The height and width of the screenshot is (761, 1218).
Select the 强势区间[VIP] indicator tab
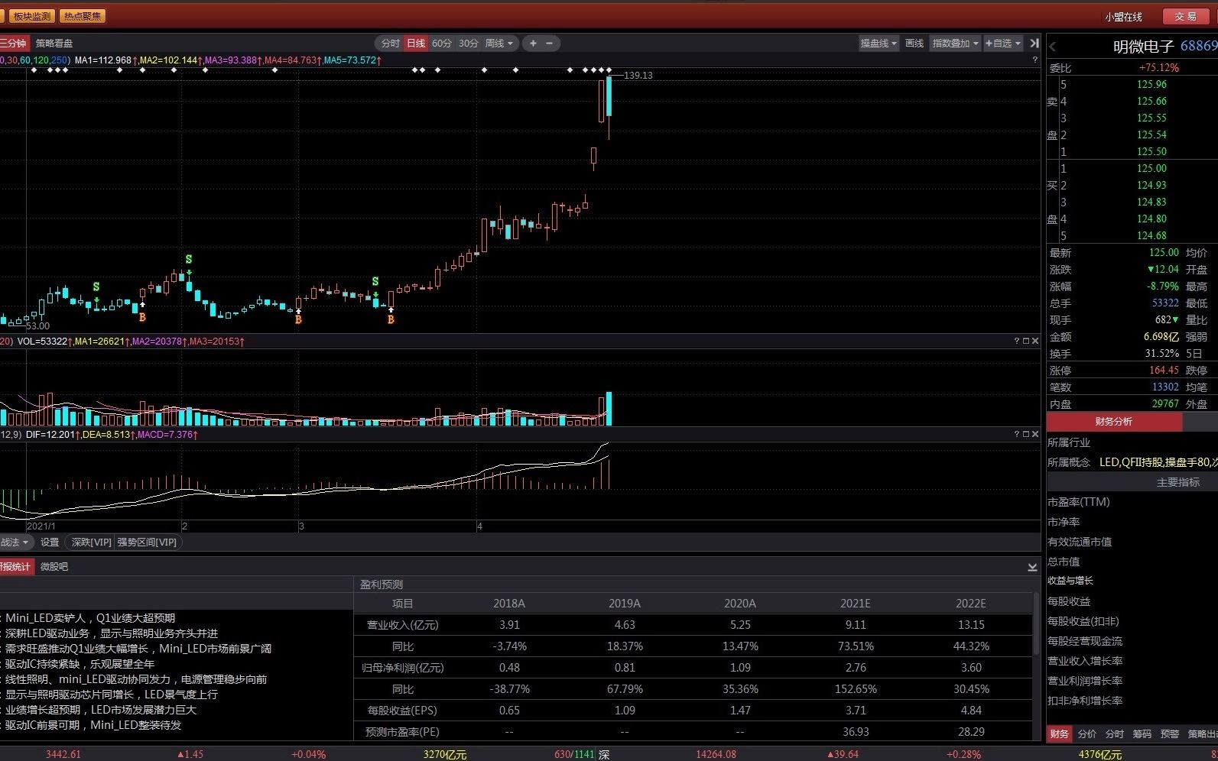(x=147, y=542)
